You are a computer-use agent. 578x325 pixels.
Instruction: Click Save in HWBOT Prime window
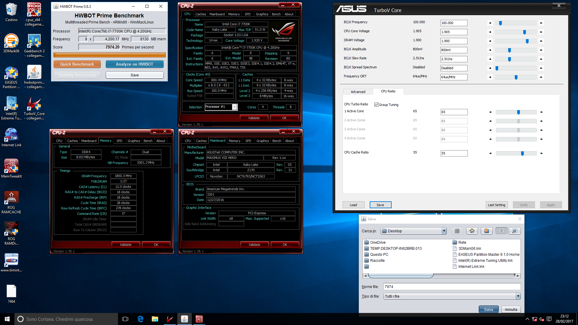(135, 75)
